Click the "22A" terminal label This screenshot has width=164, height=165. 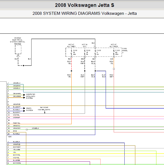(x=112, y=59)
